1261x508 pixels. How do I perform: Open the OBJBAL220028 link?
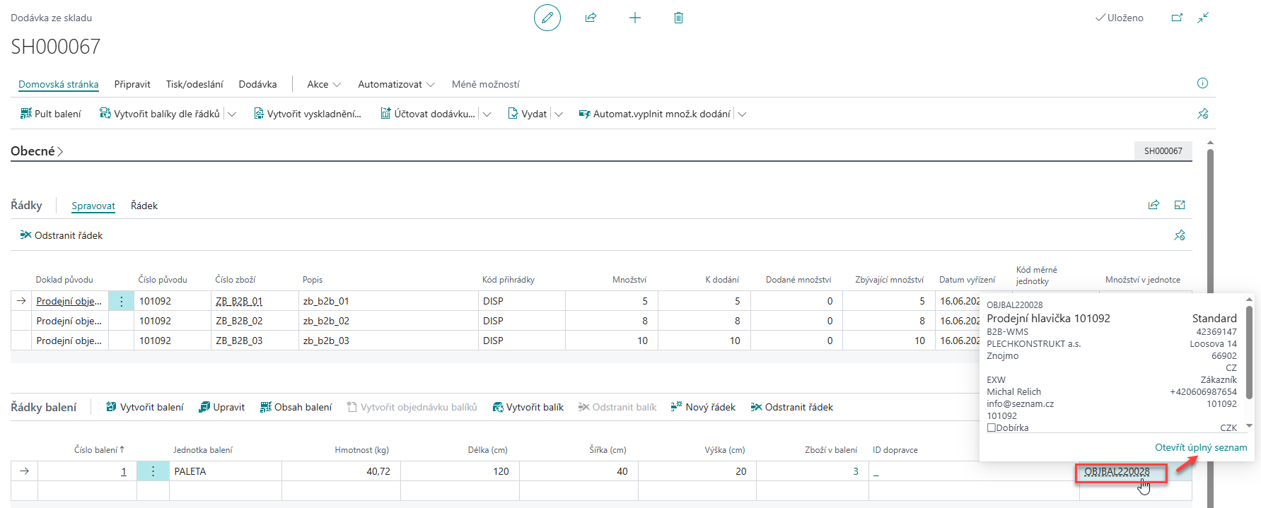click(1117, 471)
